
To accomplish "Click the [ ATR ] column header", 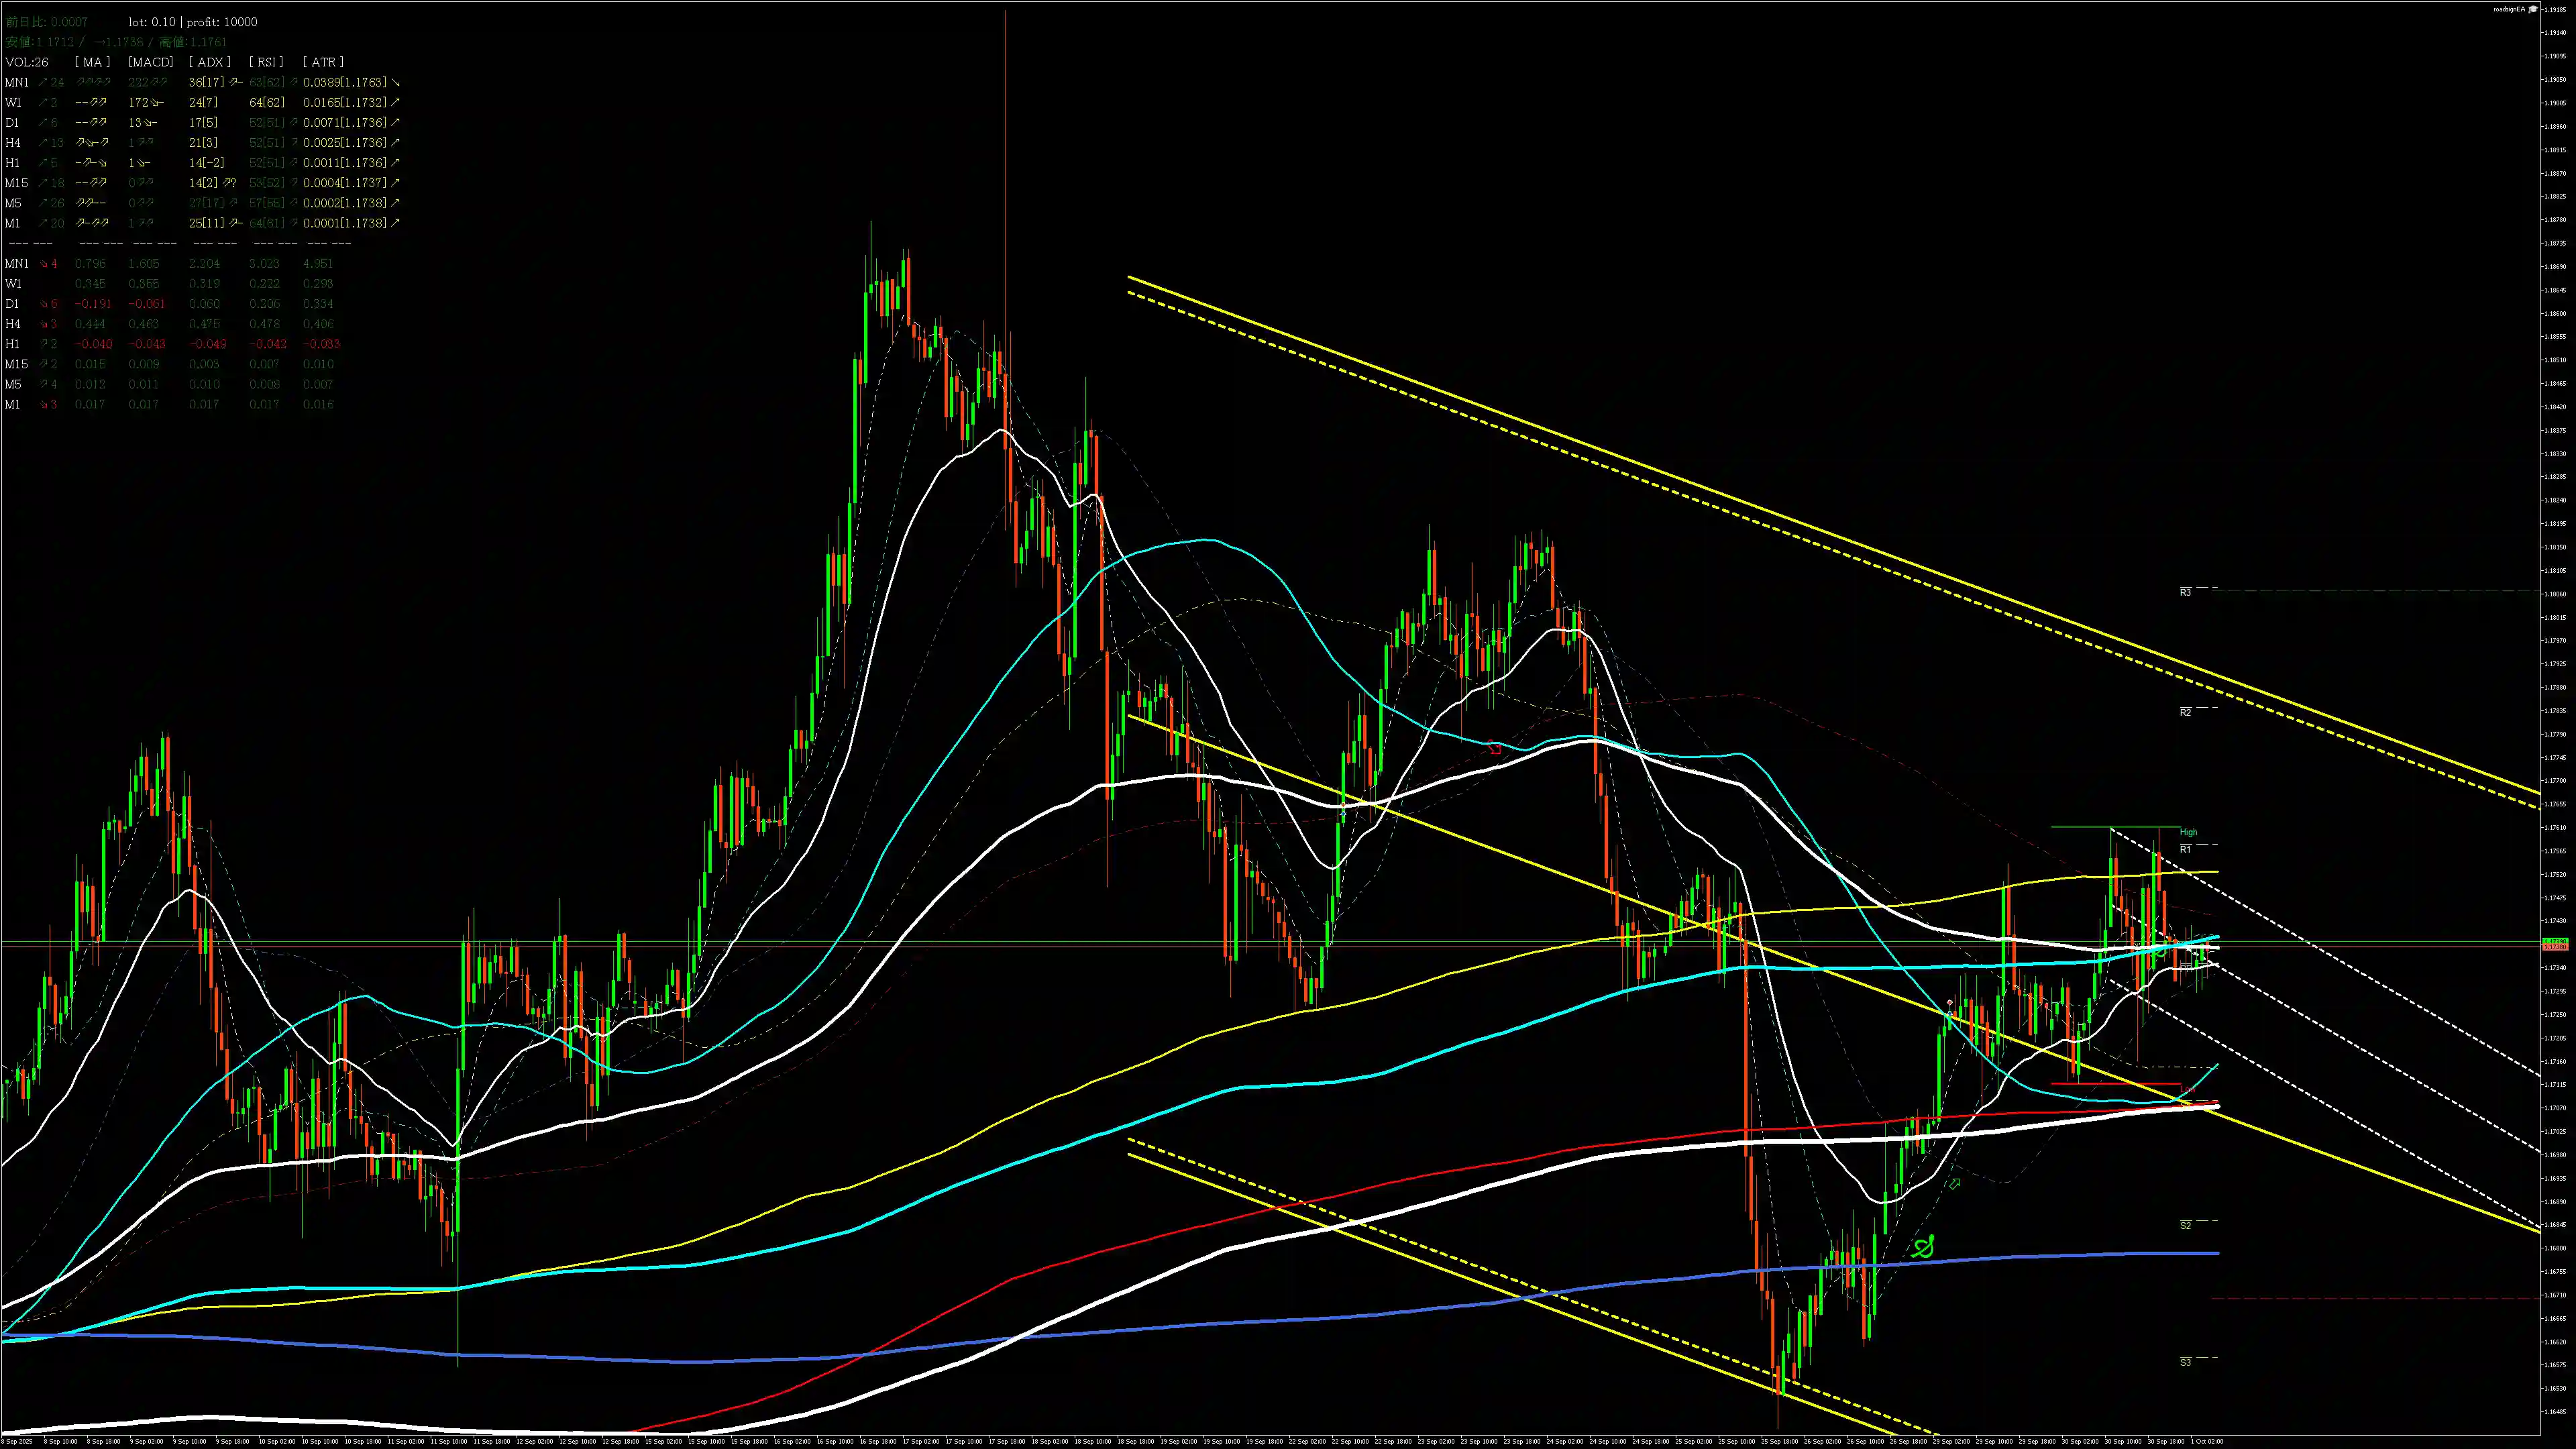I will (323, 62).
